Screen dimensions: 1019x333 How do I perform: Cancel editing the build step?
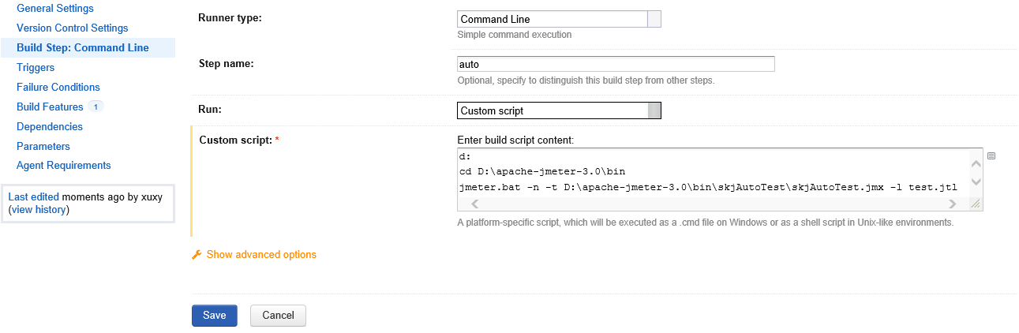tap(278, 316)
